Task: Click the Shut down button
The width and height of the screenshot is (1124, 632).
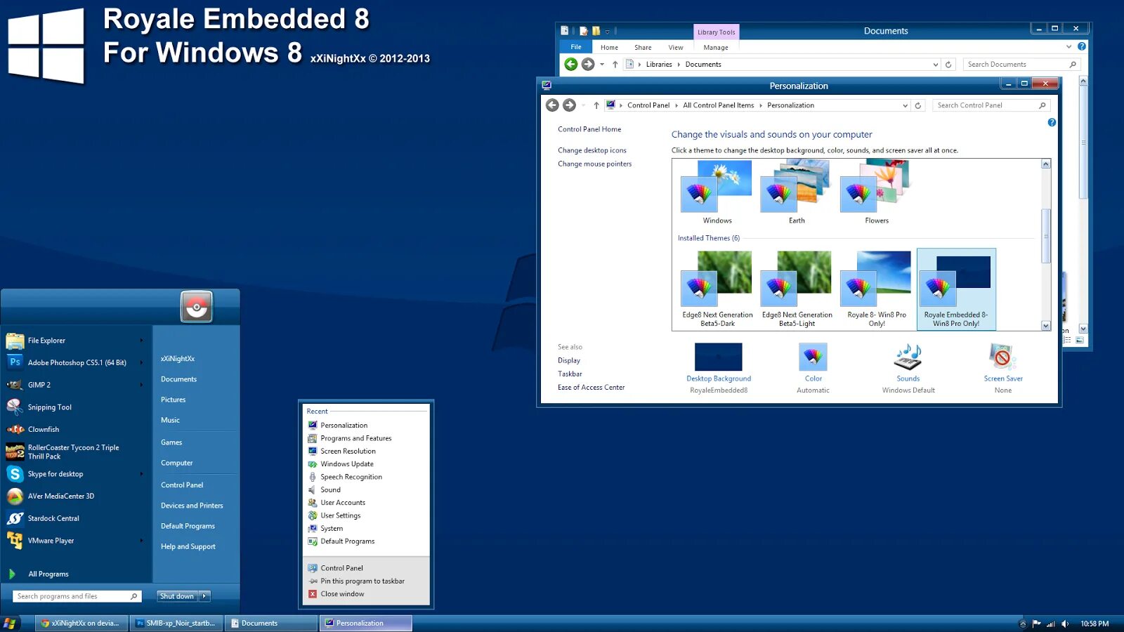Action: (x=177, y=596)
